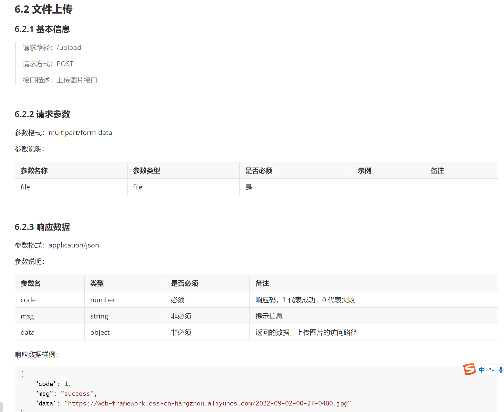Click the 6.2.1 基本信息 heading

42,29
